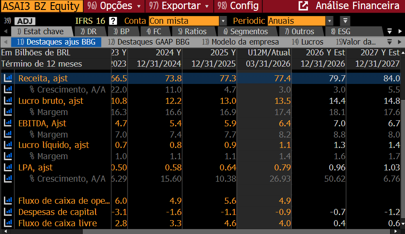Select the Lucros sub-tab
The width and height of the screenshot is (405, 234).
coord(307,42)
